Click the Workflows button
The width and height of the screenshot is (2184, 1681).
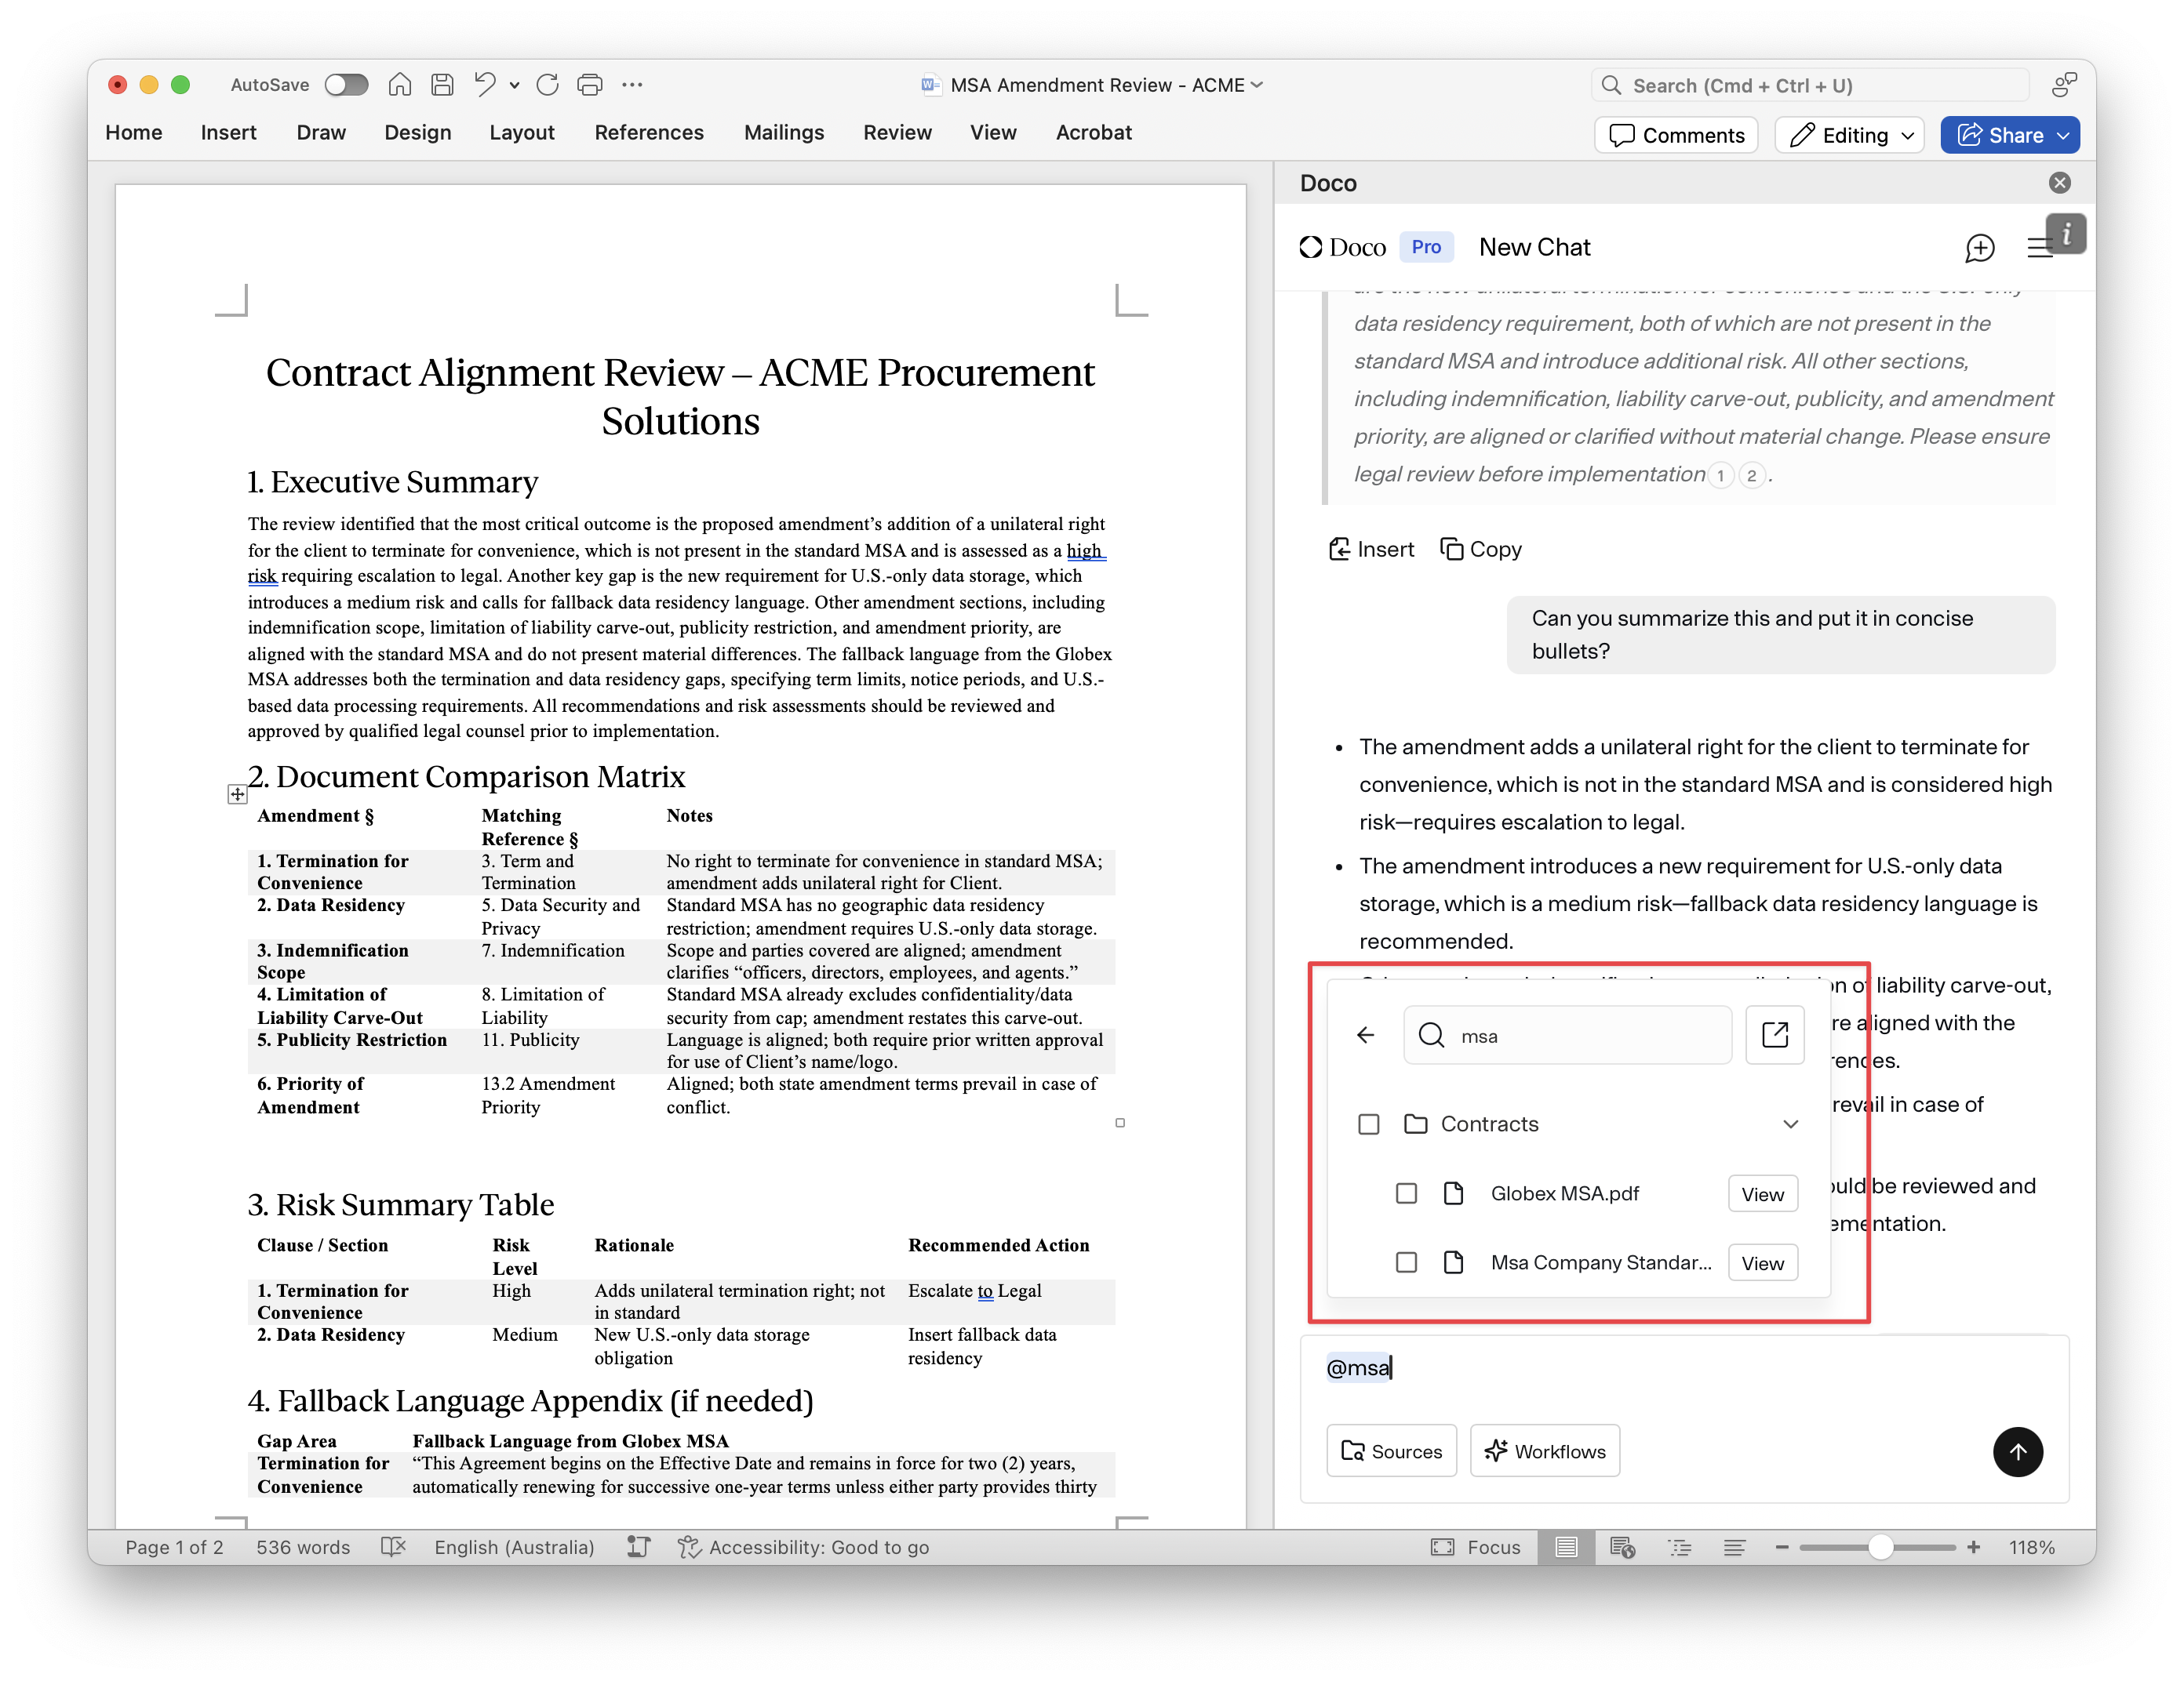click(1544, 1451)
